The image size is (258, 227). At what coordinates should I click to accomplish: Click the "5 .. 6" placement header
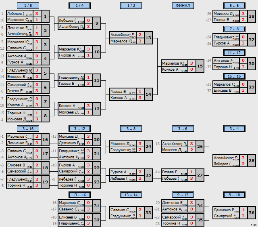[234, 6]
